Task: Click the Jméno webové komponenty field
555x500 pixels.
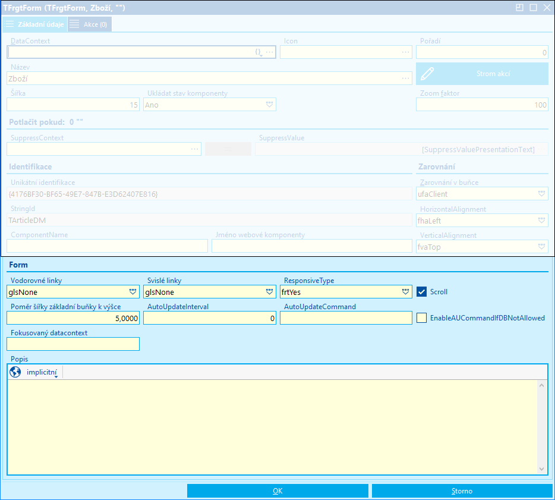Action: [312, 246]
